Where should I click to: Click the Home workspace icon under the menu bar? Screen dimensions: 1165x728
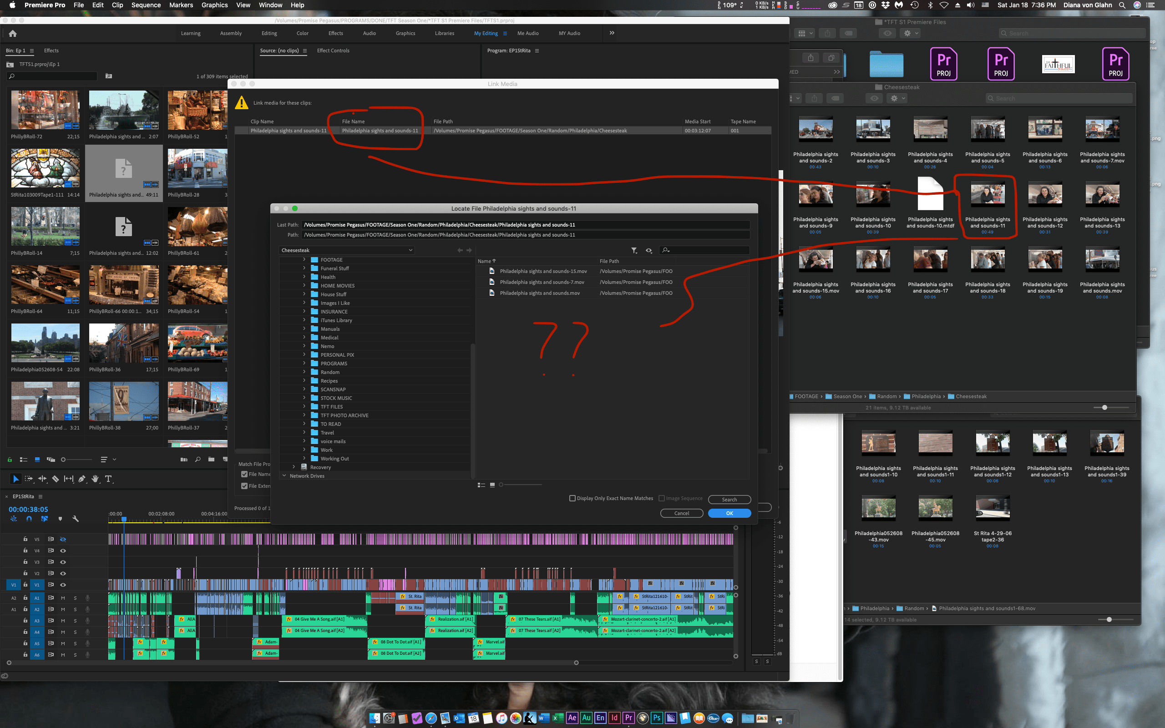13,33
